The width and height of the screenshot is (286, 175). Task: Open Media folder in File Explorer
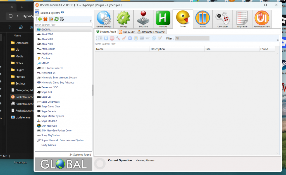coord(17,56)
